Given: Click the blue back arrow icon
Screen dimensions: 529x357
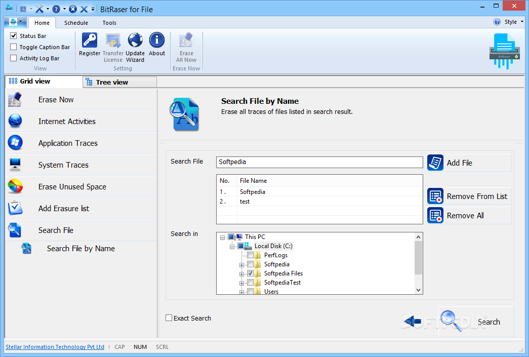Looking at the screenshot, I should click(413, 321).
